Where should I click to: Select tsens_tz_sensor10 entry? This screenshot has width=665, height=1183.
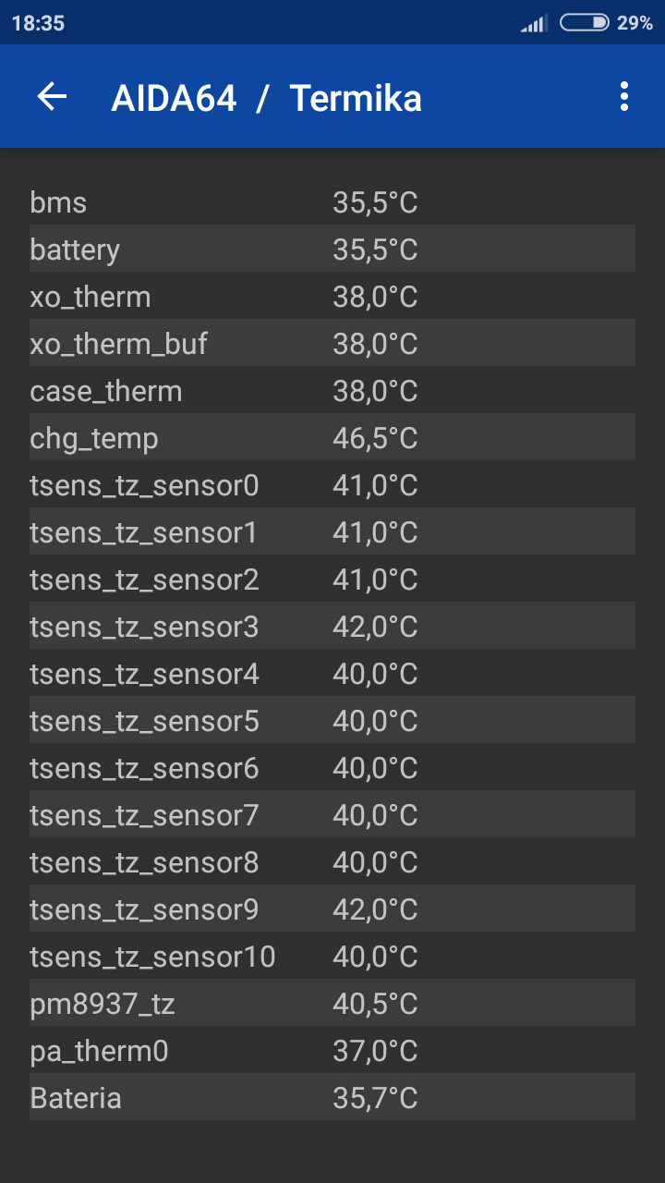tap(332, 957)
